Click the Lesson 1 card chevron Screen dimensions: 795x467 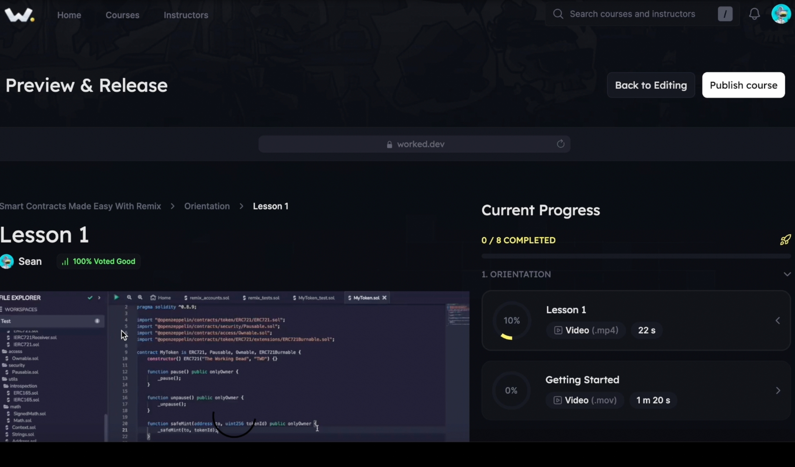[x=778, y=321]
